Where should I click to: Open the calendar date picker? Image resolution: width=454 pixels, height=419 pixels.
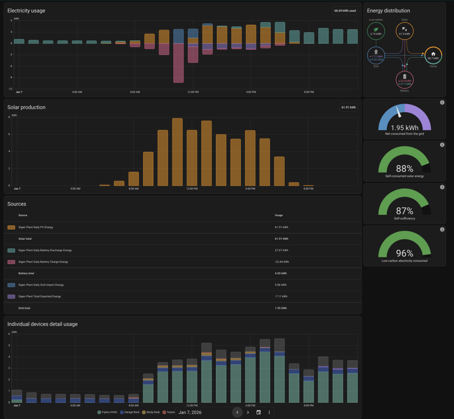click(258, 412)
